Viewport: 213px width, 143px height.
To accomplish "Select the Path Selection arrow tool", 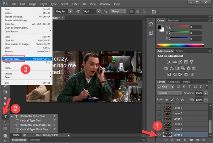I will coord(5,123).
